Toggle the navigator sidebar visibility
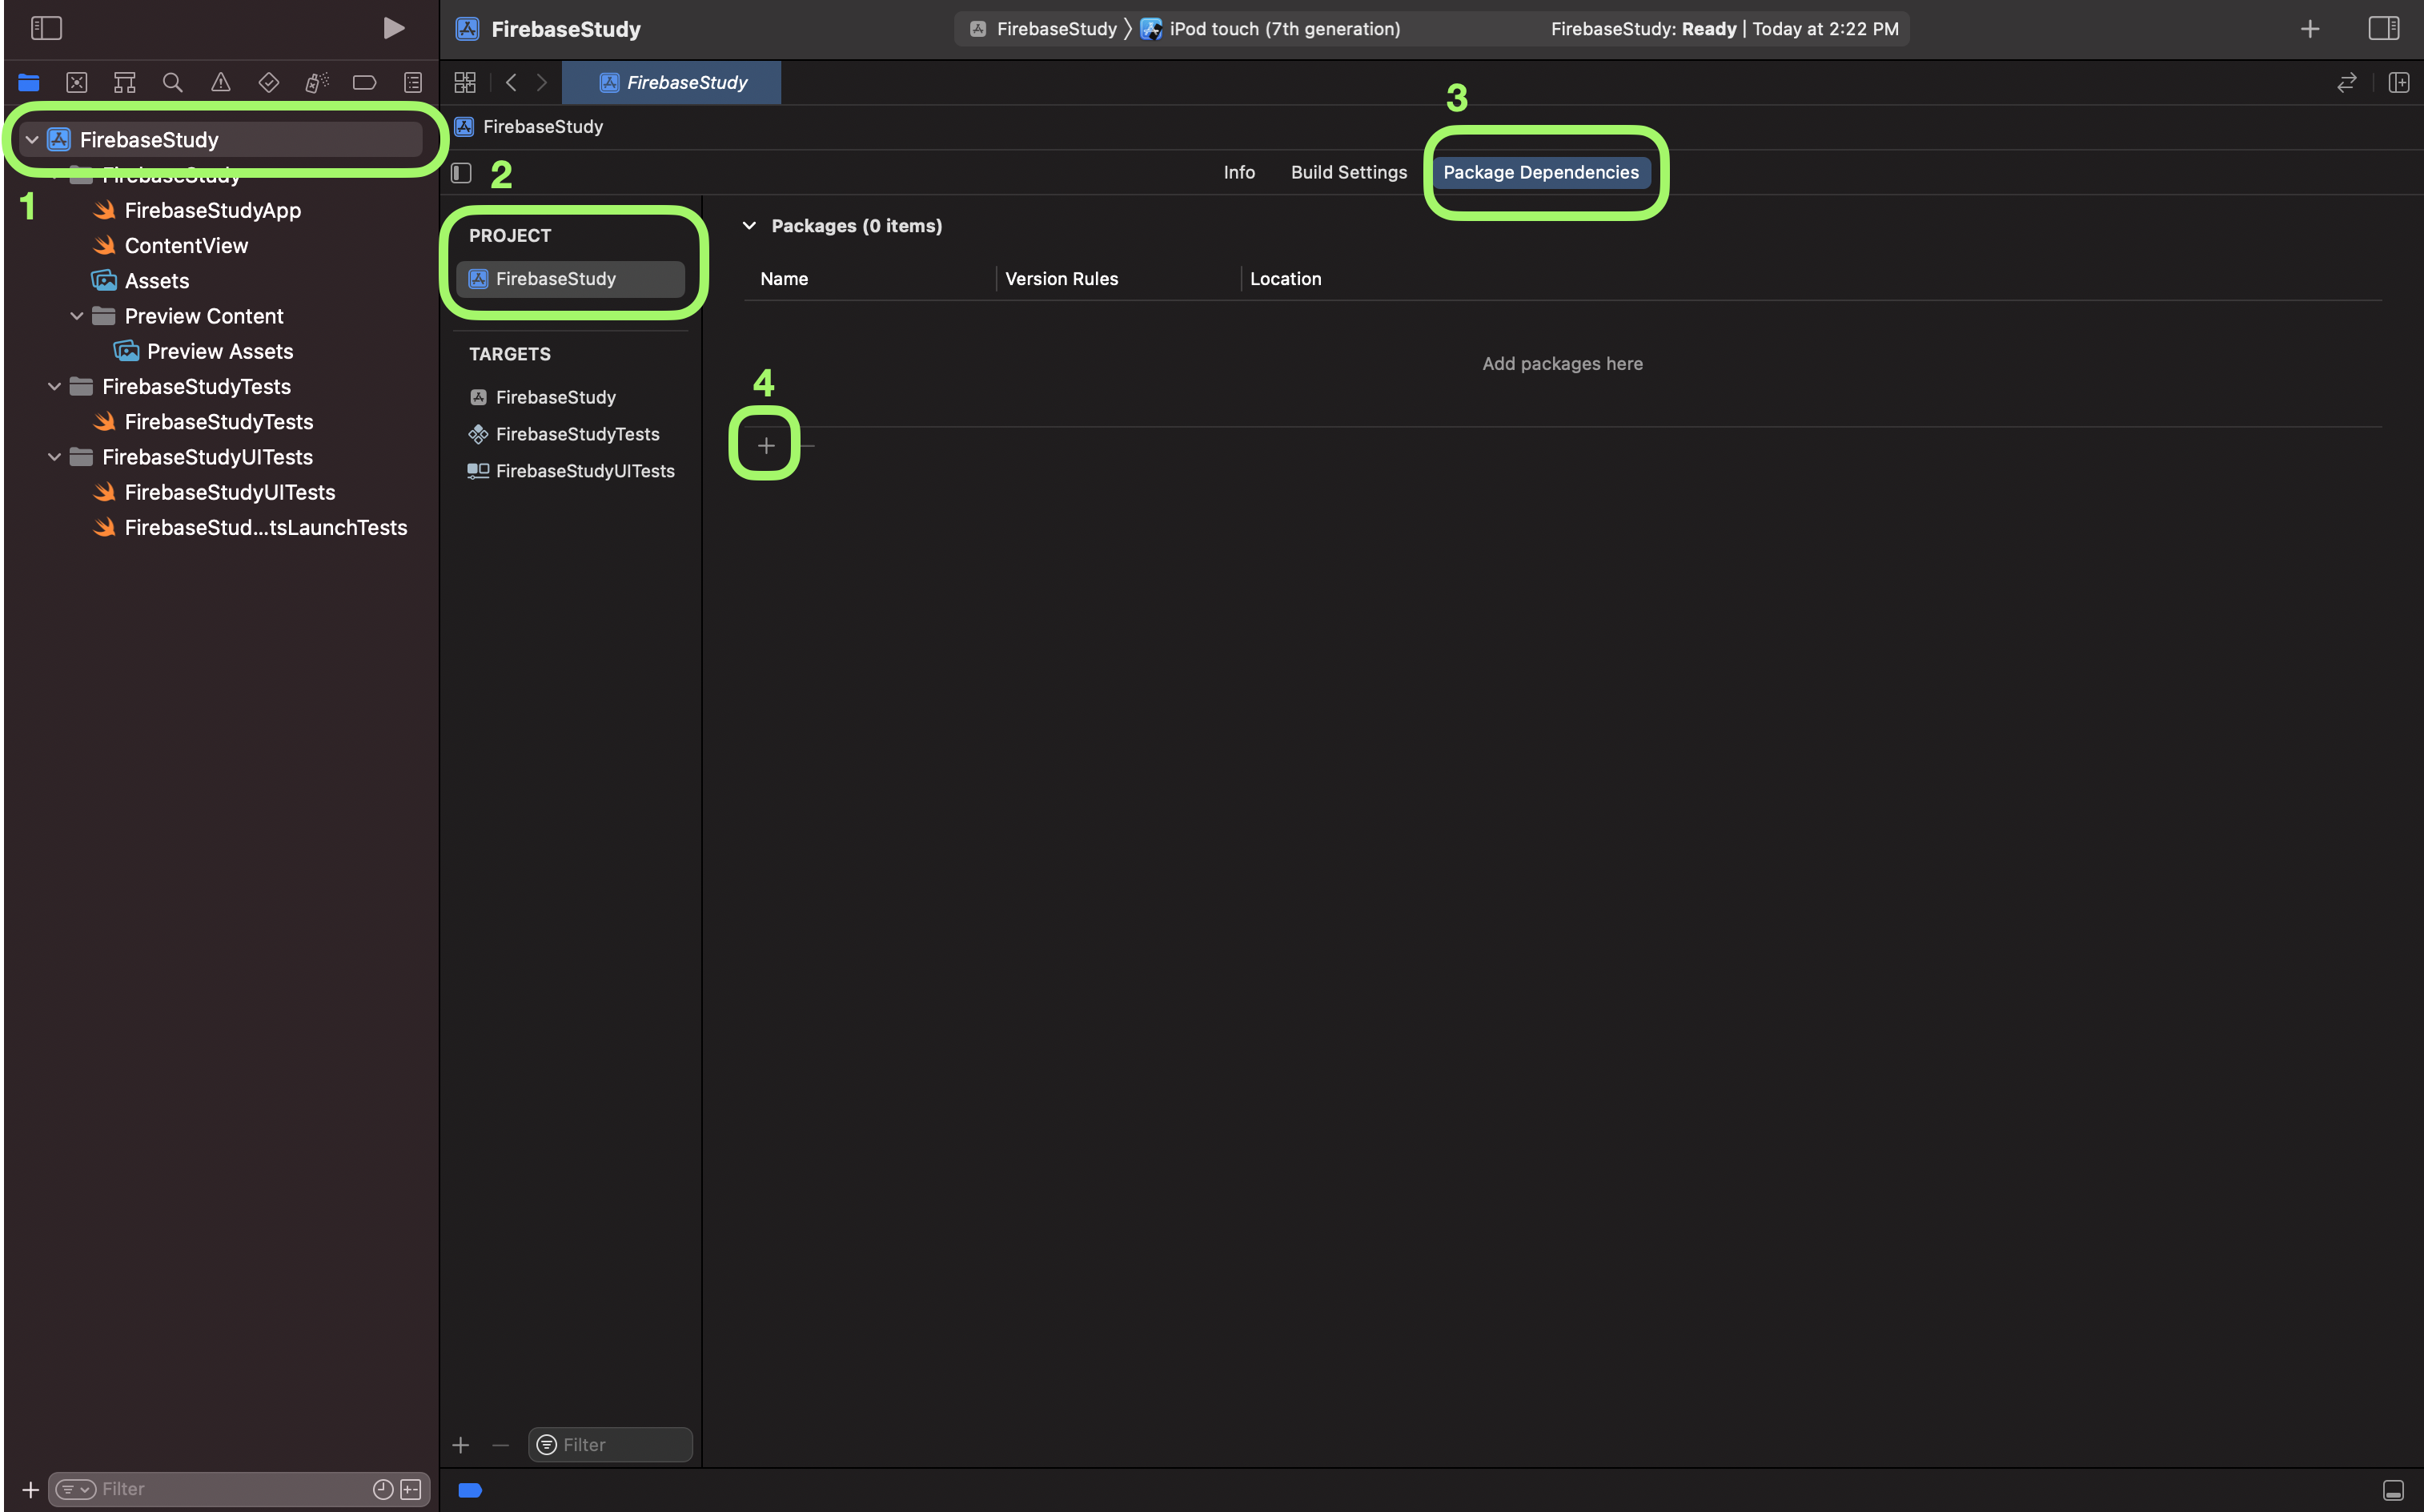2424x1512 pixels. pyautogui.click(x=46, y=28)
